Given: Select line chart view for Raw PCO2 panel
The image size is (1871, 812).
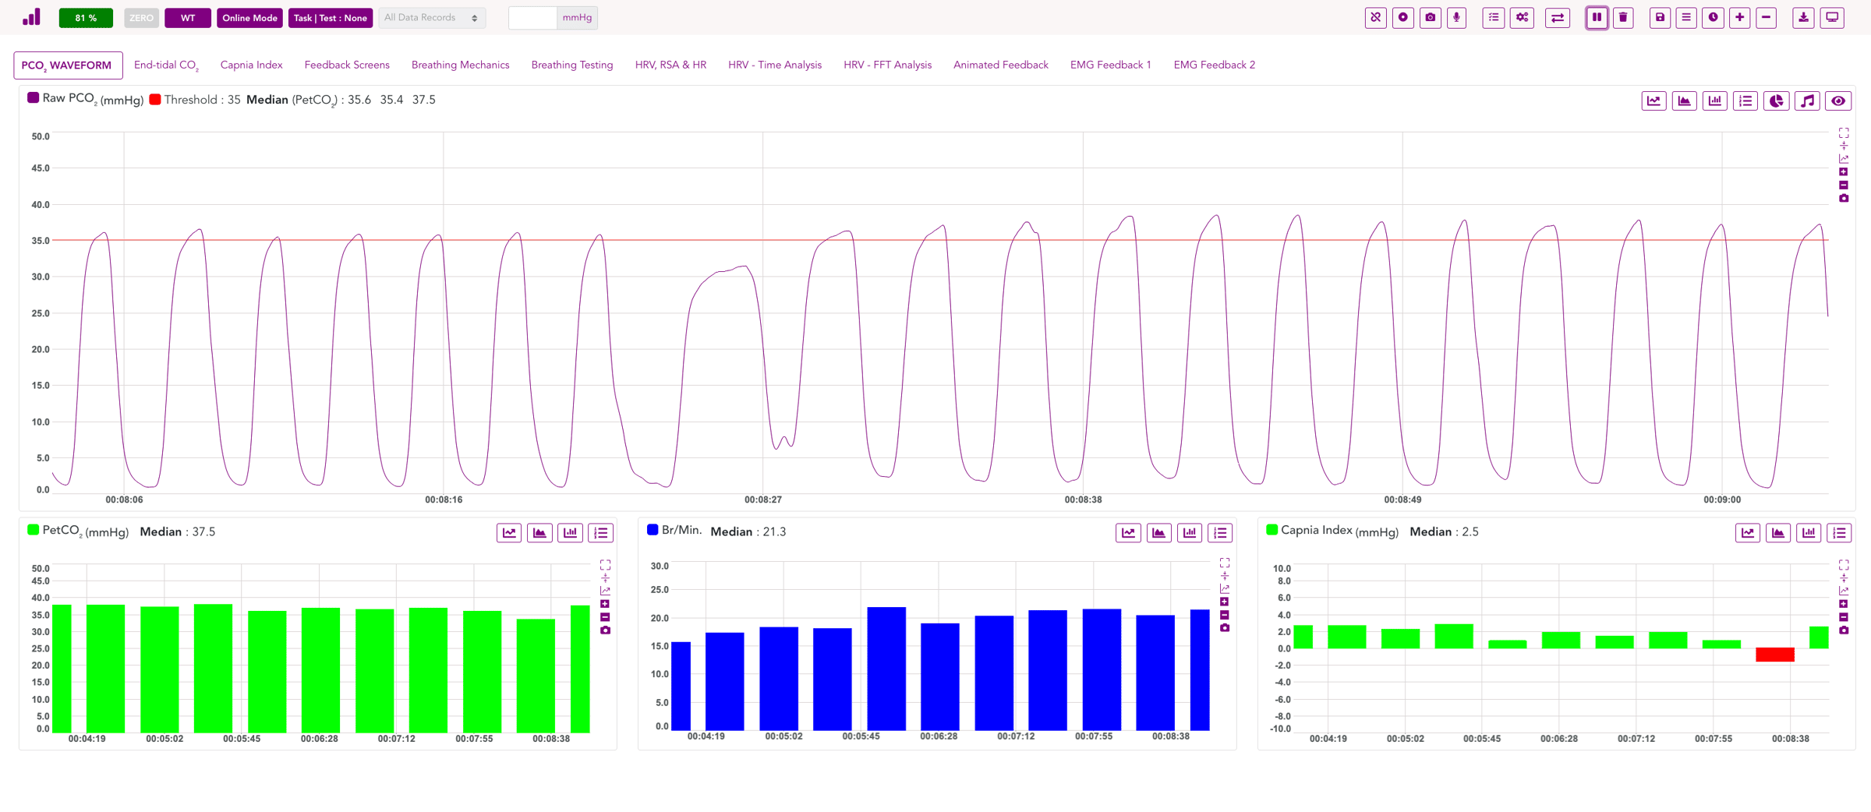Looking at the screenshot, I should point(1653,101).
